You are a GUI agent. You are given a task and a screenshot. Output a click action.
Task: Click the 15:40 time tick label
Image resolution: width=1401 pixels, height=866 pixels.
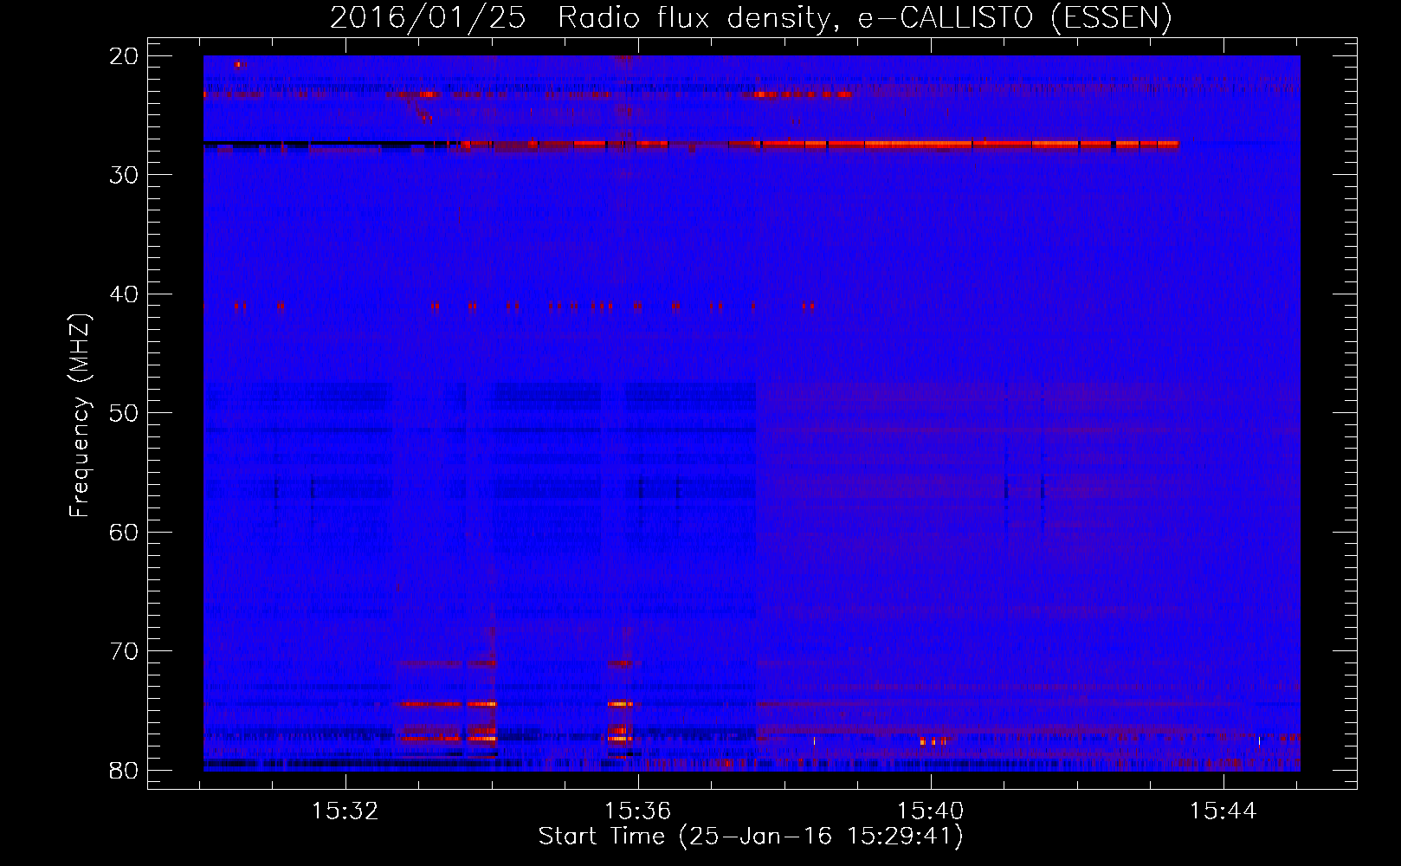931,811
